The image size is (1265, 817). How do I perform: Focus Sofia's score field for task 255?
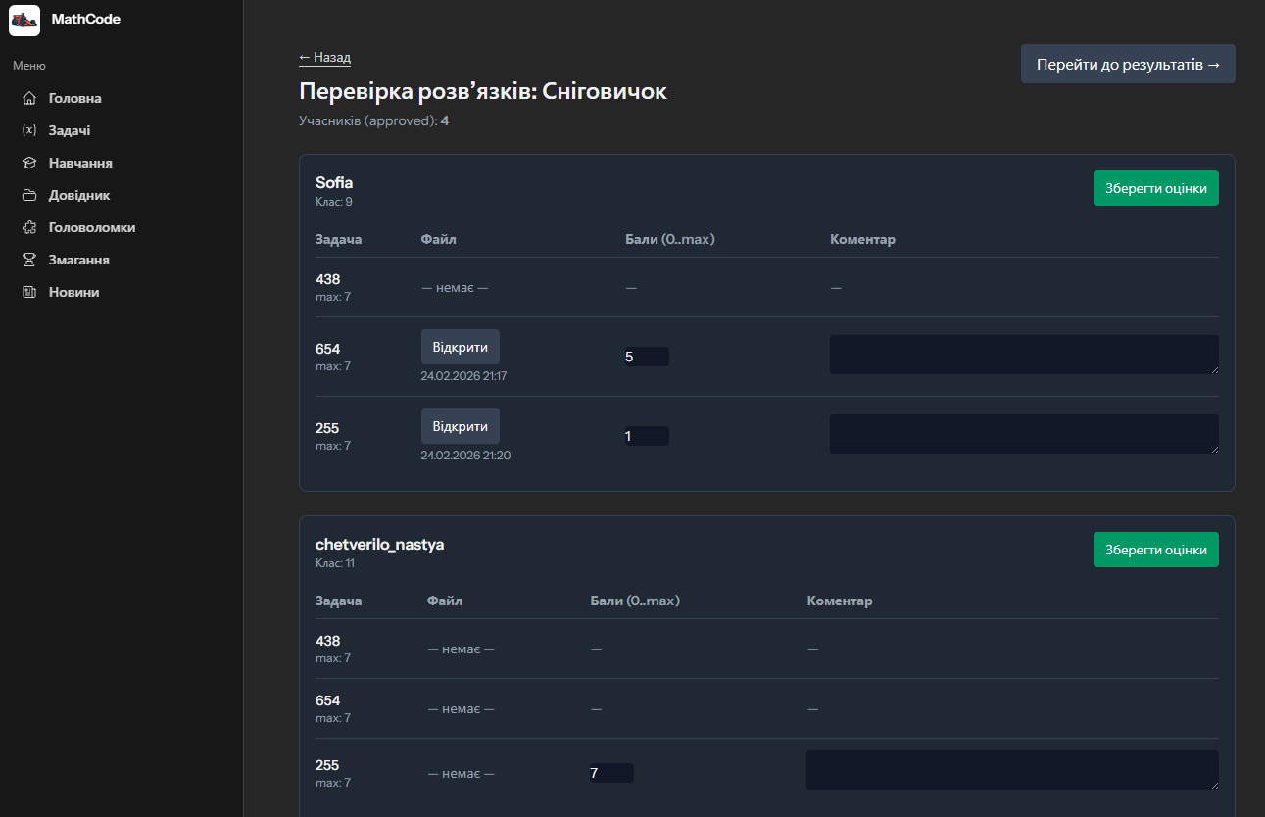[x=647, y=436]
